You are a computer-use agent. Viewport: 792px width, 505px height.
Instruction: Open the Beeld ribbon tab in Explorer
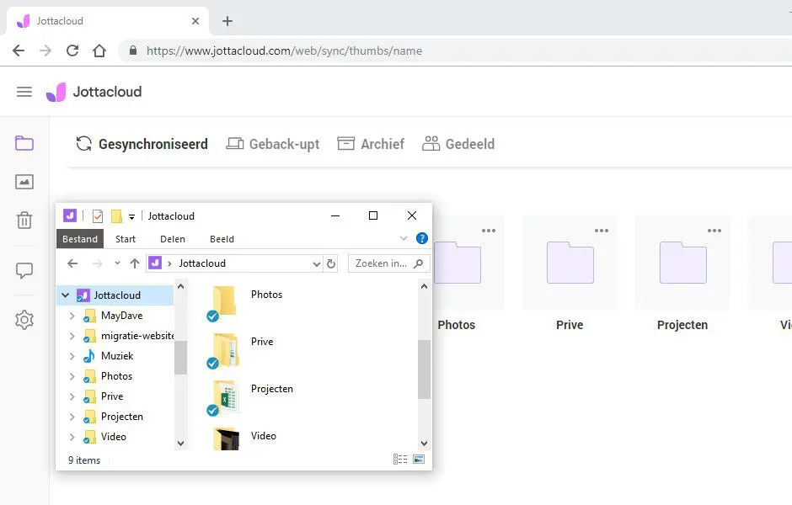pos(222,239)
